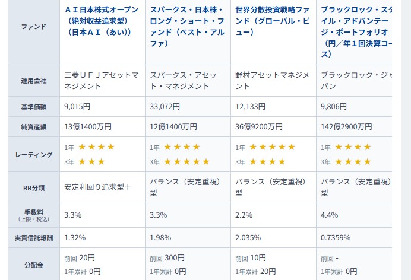Screen dimensions: 411x280
Task: Select the 三菱ＵＦＪアセットマネジメント company cell
Action: pyautogui.click(x=101, y=81)
